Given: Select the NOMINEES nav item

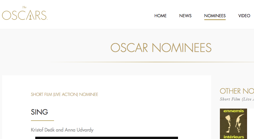Looking at the screenshot, I should point(215,16).
